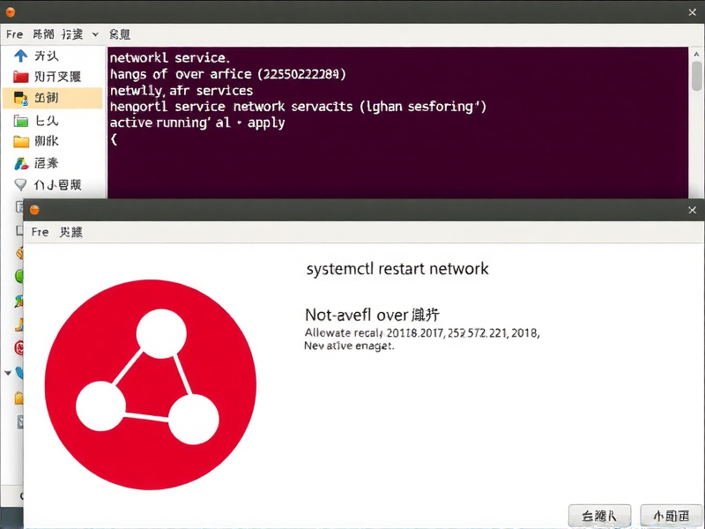
Task: Click the rightmost button at the dialog bottom
Action: click(671, 516)
